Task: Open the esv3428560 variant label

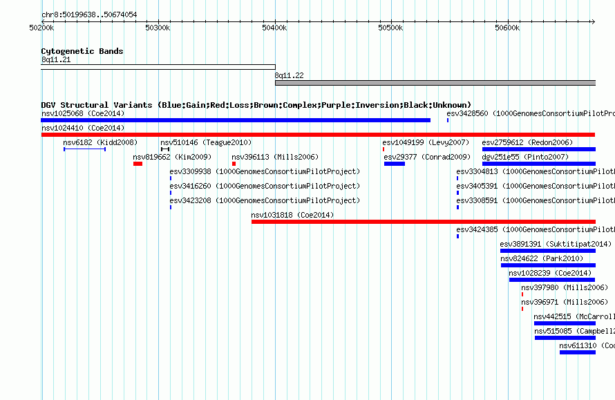Action: click(531, 113)
